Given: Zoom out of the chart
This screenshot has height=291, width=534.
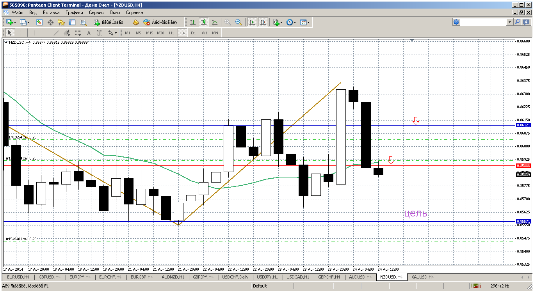Looking at the screenshot, I should pos(239,23).
